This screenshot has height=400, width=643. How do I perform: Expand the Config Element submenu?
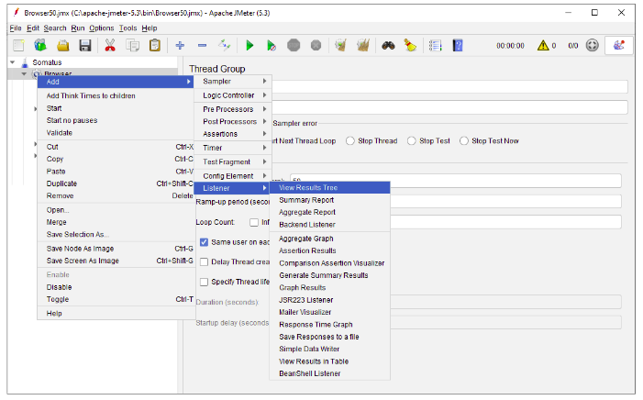232,176
